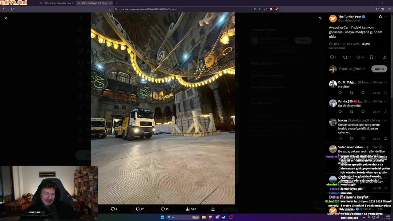Share Funda ŞEN's comment
393x221 pixels.
(x=386, y=112)
